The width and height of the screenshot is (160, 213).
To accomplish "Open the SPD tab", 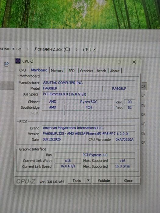I will [x=71, y=71].
